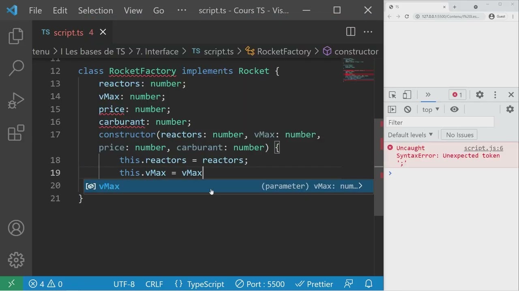
Task: Open editor More Actions ellipsis
Action: coord(368,32)
